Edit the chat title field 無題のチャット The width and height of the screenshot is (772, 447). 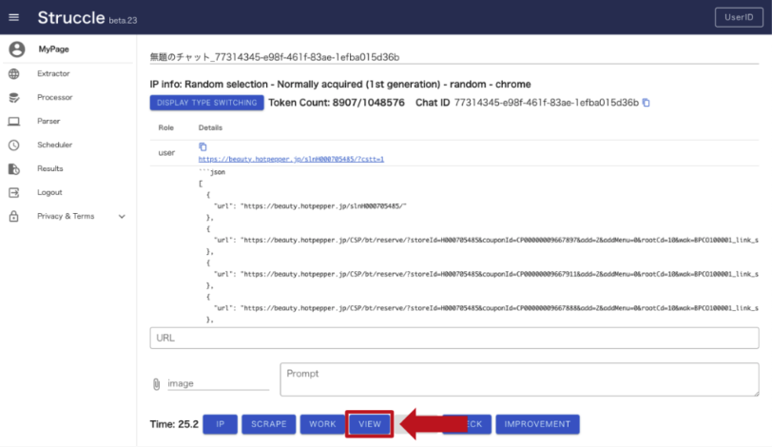point(454,57)
